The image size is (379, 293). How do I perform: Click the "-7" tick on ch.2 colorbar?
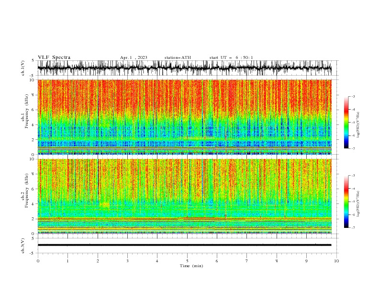353,228
